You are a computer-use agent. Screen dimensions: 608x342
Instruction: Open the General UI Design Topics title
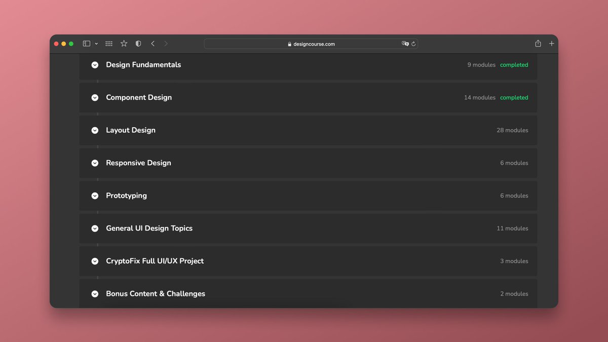(x=149, y=228)
